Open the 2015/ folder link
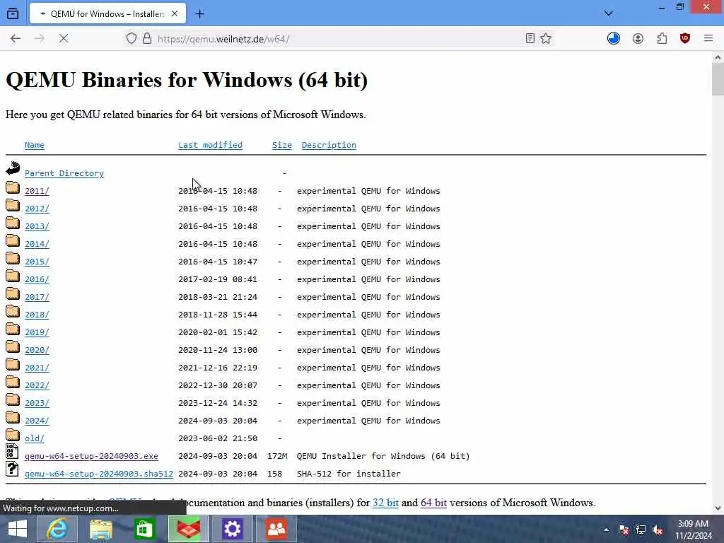 [37, 262]
